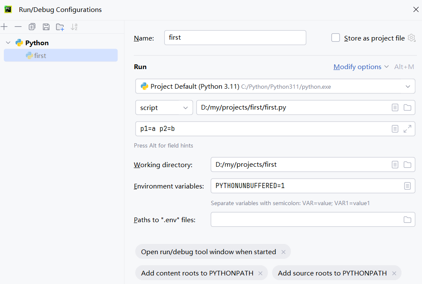Click the 'Run' section heading
This screenshot has width=422, height=284.
coord(140,67)
